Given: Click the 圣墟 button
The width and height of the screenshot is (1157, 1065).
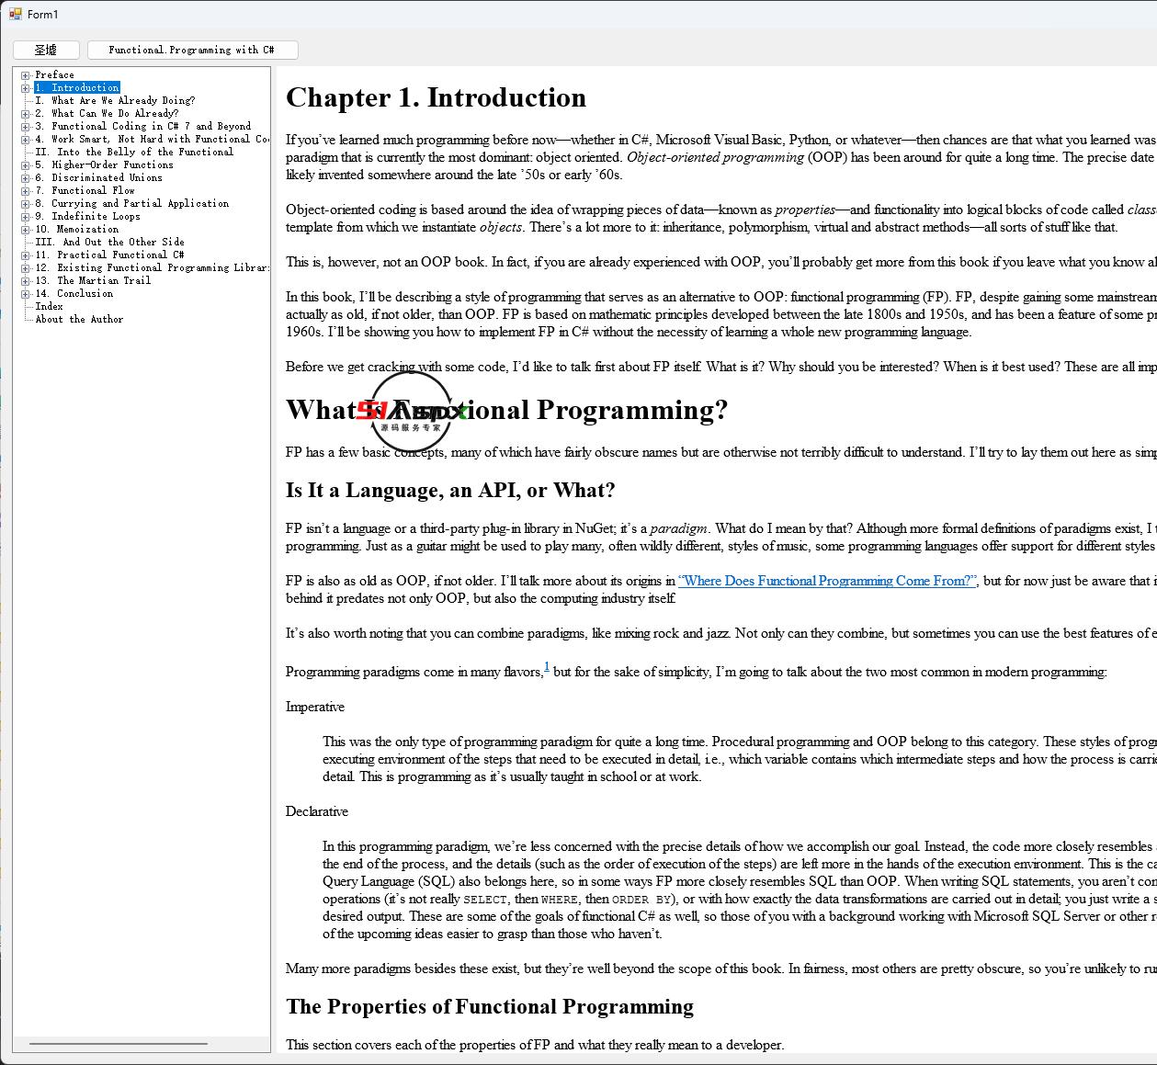Looking at the screenshot, I should coord(46,50).
